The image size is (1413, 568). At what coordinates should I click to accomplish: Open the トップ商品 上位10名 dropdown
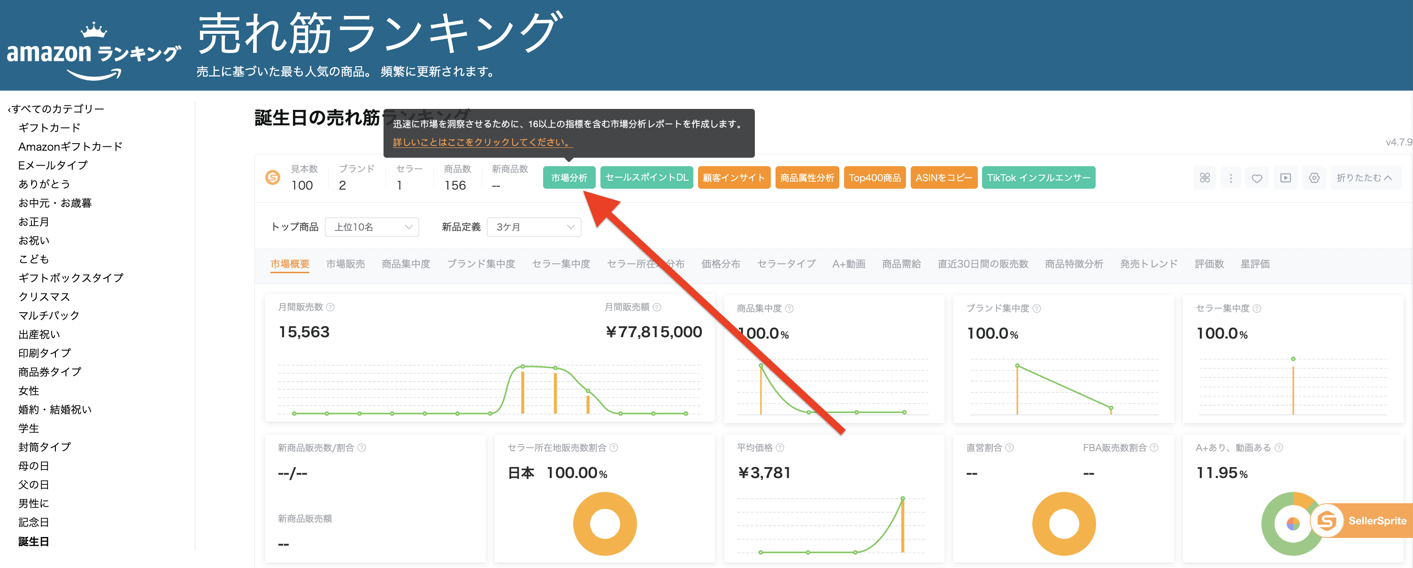[x=372, y=227]
